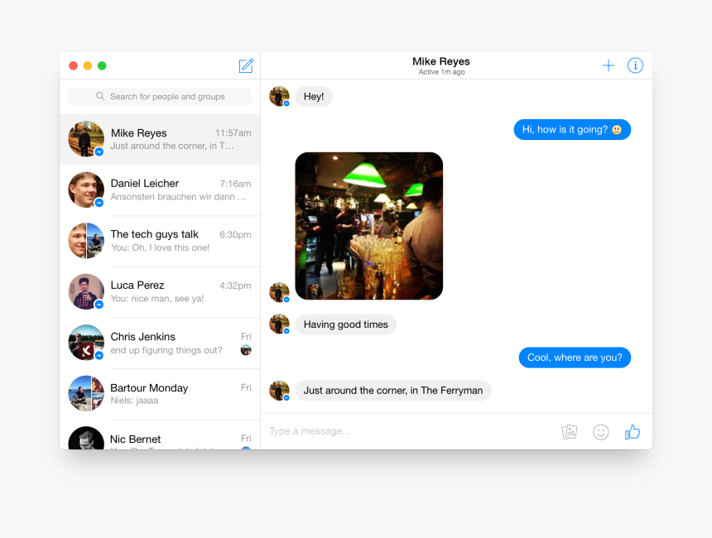Open the bar photo in chat
The width and height of the screenshot is (712, 538).
(x=368, y=226)
